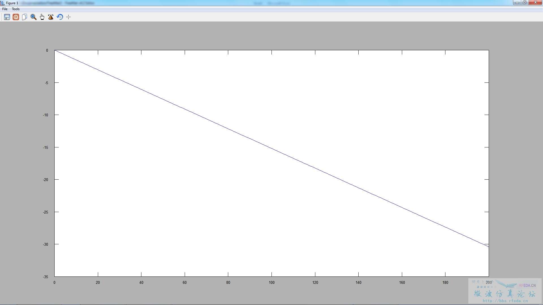The image size is (543, 305).
Task: Click the blue plotted line
Action: [271, 148]
